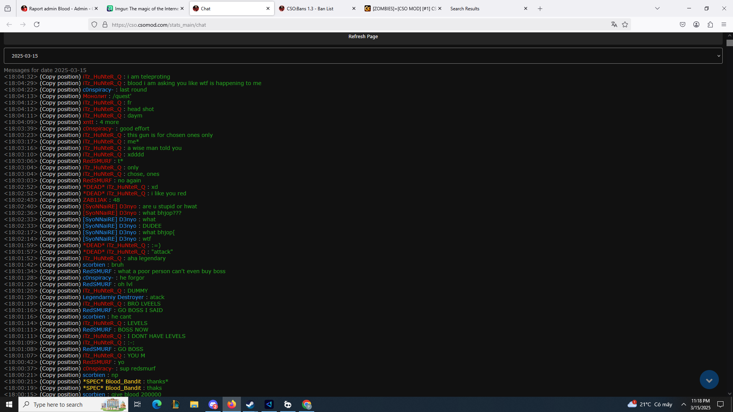Bookmark this page with the star icon
The height and width of the screenshot is (412, 733).
(625, 24)
